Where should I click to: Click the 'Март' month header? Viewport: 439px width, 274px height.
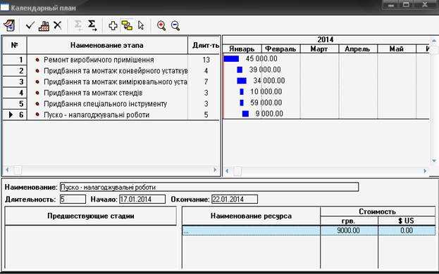319,49
